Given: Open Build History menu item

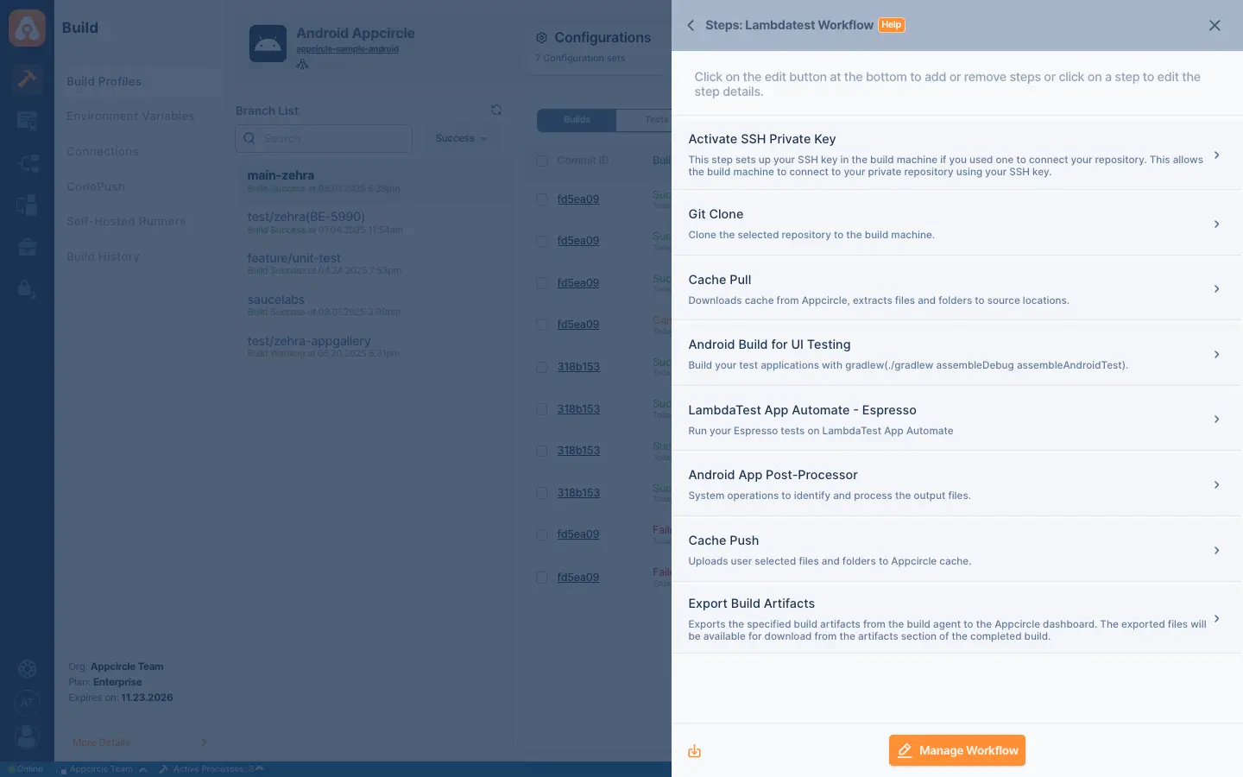Looking at the screenshot, I should [x=103, y=256].
